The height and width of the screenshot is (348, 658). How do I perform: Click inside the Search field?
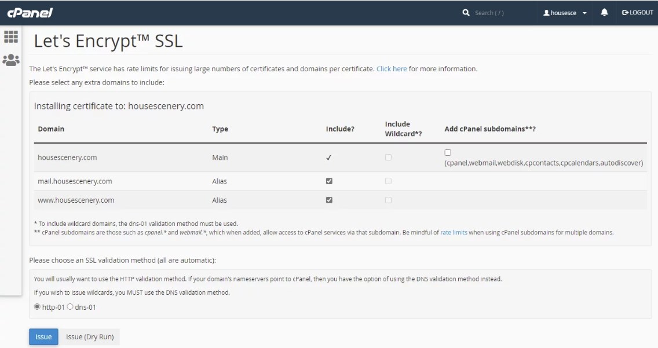pos(492,13)
